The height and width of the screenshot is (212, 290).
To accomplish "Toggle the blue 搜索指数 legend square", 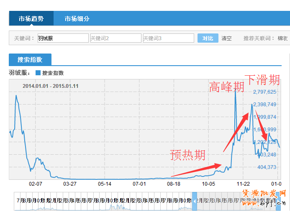I will [38, 73].
